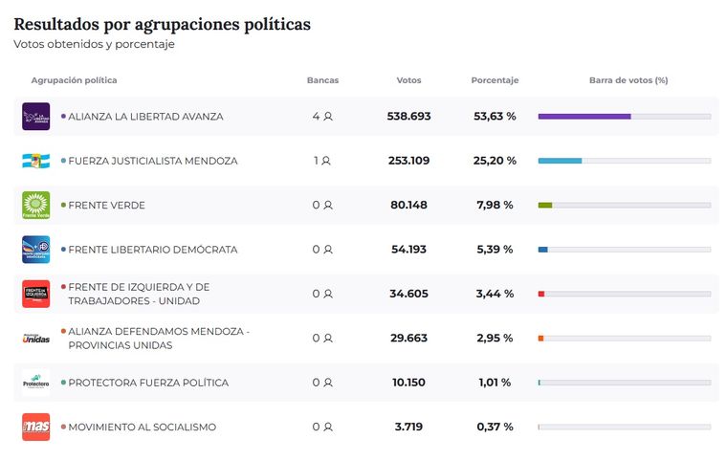Image resolution: width=727 pixels, height=461 pixels.
Task: Click the Fuerza Justicialista Mendoza flag logo
Action: point(35,161)
